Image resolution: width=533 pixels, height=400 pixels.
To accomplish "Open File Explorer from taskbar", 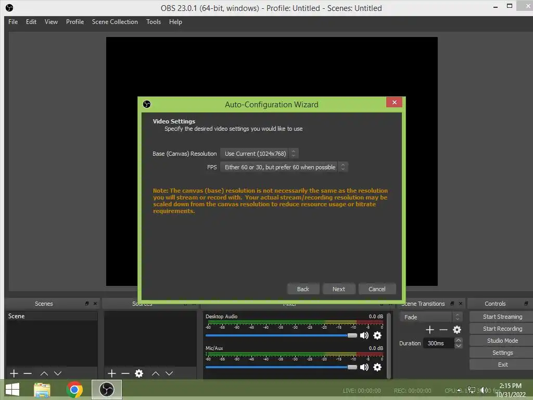I will 42,390.
